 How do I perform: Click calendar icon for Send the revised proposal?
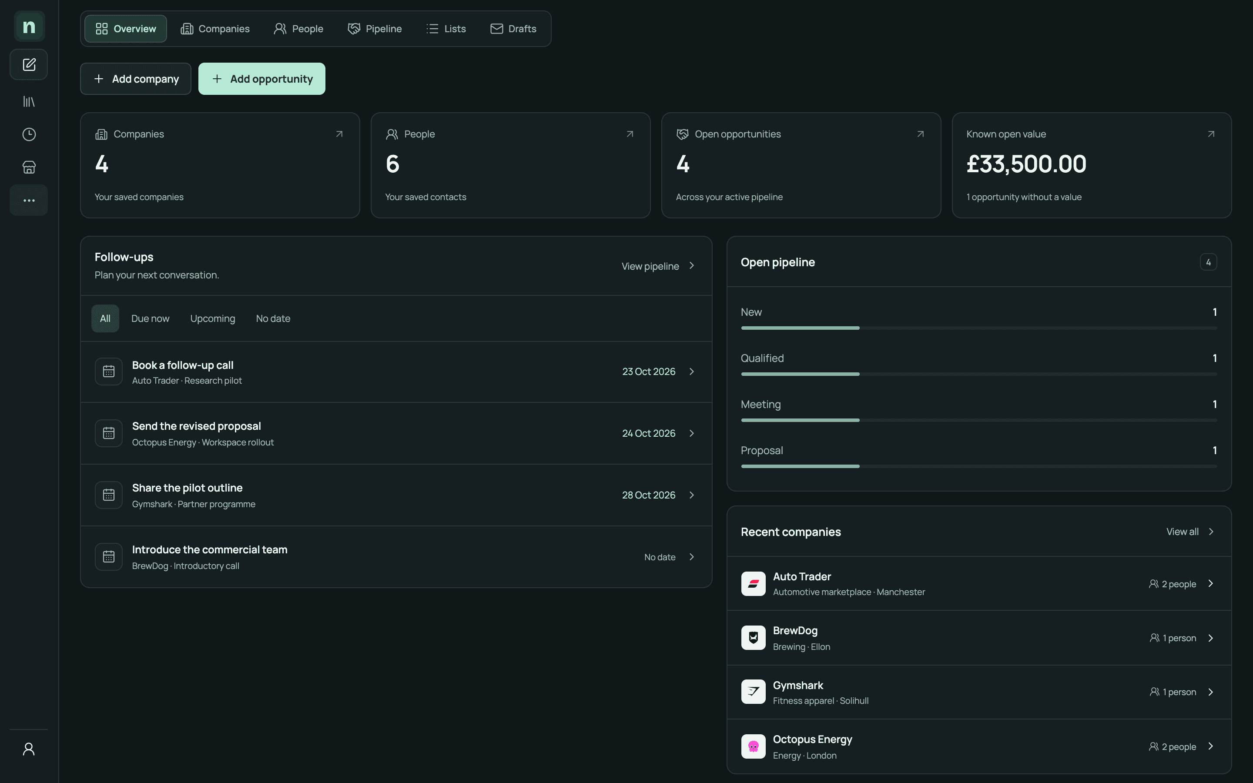(x=109, y=433)
